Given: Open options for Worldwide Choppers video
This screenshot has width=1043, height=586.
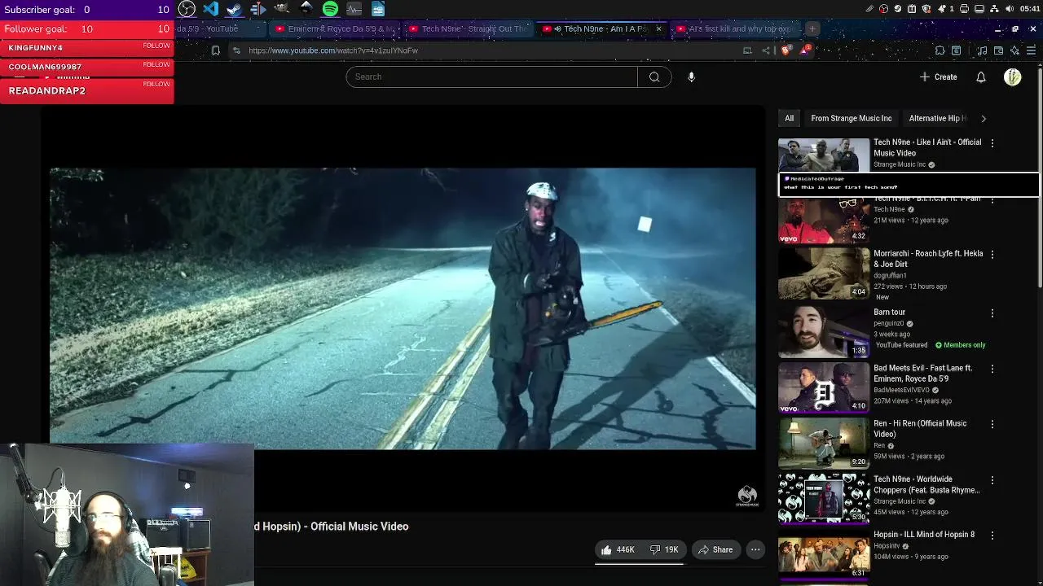Looking at the screenshot, I should point(992,479).
